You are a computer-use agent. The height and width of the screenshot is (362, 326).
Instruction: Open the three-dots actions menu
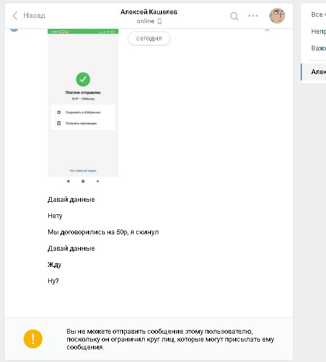253,16
